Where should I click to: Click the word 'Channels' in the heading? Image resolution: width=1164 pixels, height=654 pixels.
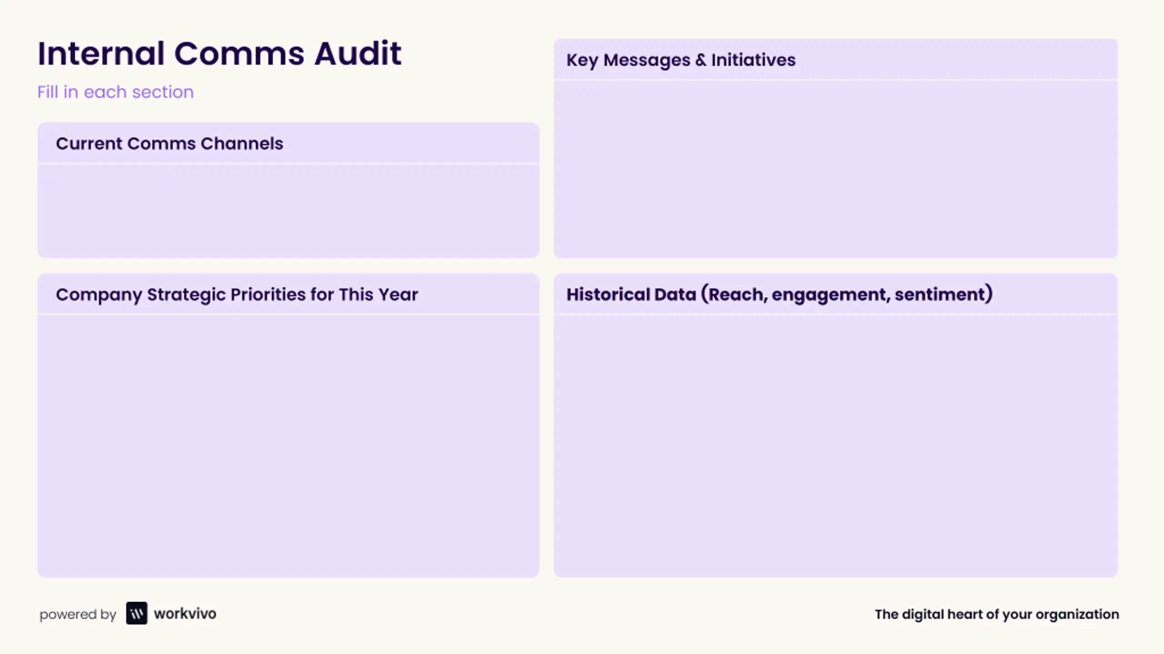click(x=242, y=144)
